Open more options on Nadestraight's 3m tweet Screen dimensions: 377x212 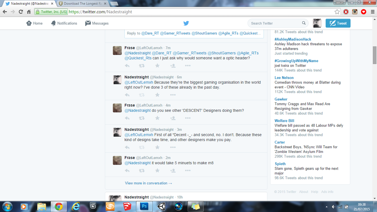(173, 147)
